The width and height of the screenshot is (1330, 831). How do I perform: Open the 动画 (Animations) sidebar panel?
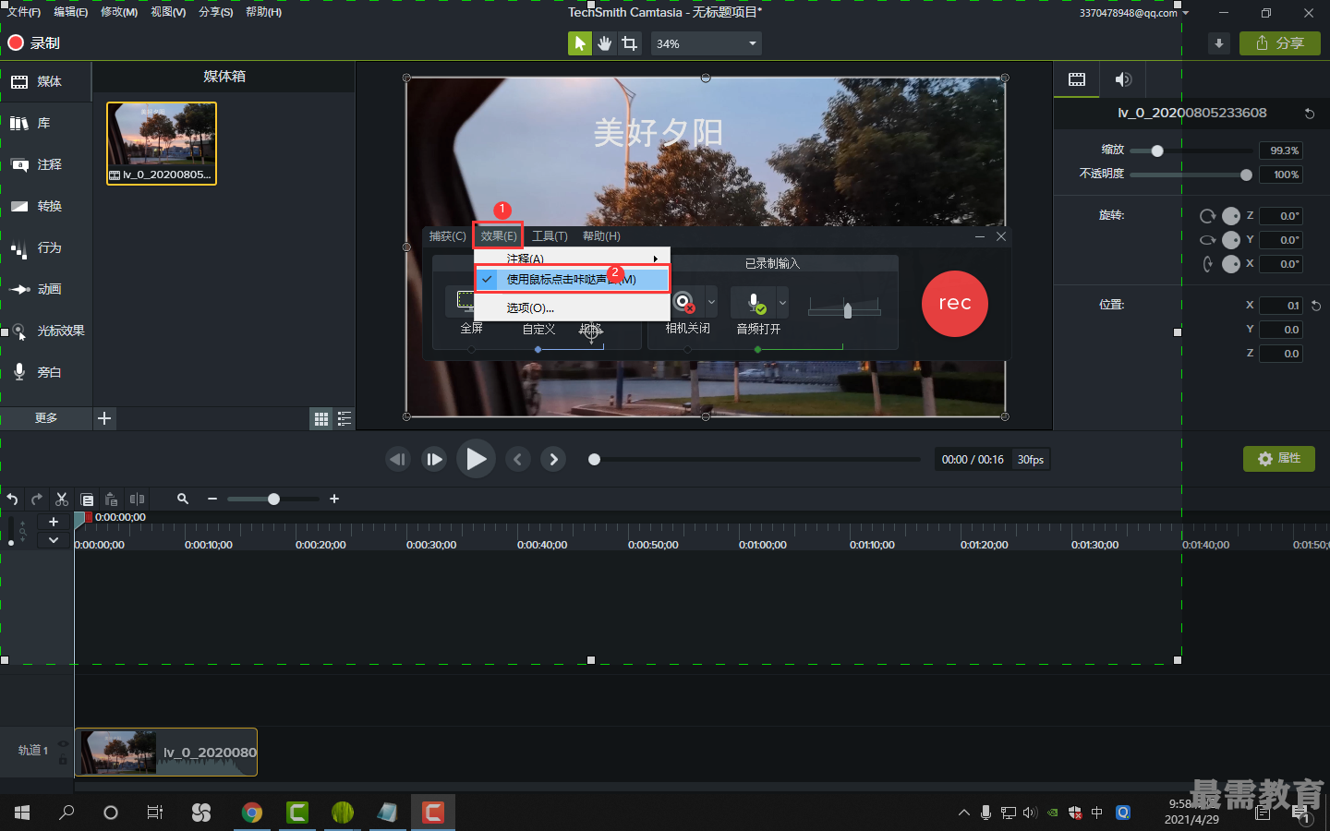(44, 289)
